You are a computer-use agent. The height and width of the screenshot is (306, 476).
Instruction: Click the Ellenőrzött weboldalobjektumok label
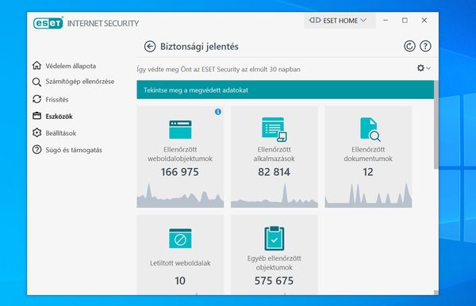[180, 154]
